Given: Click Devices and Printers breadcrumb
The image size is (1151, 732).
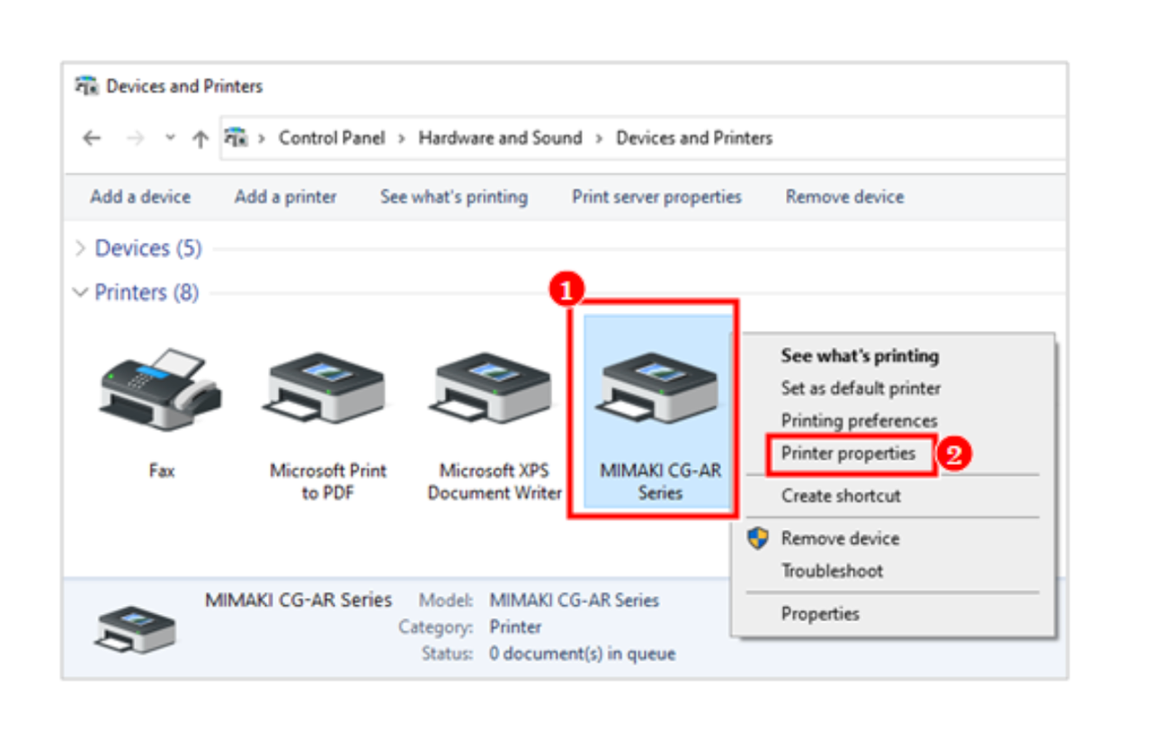Looking at the screenshot, I should (x=694, y=138).
